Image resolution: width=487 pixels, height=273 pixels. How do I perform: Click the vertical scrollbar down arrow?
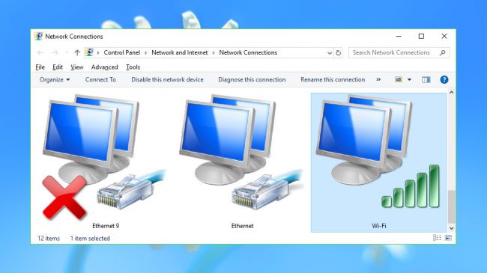click(x=452, y=228)
